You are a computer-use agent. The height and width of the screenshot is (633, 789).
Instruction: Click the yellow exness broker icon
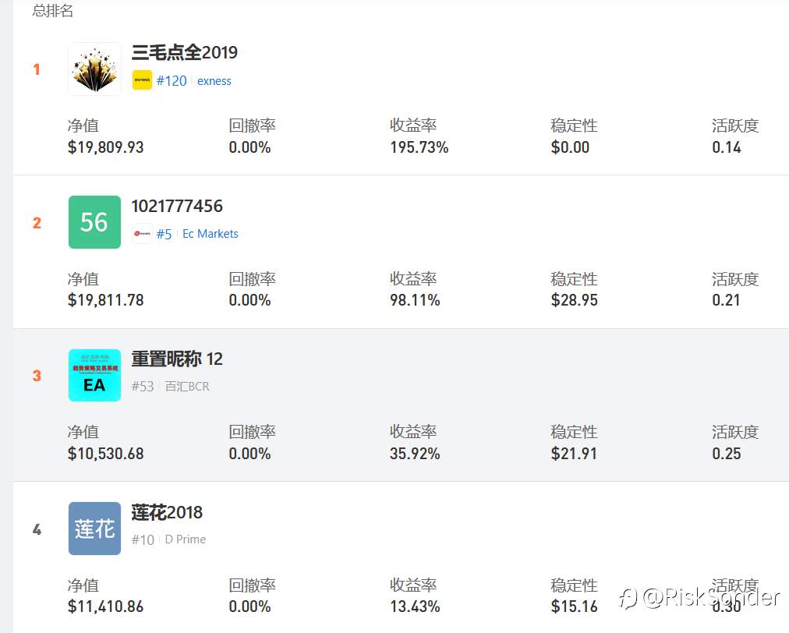142,80
